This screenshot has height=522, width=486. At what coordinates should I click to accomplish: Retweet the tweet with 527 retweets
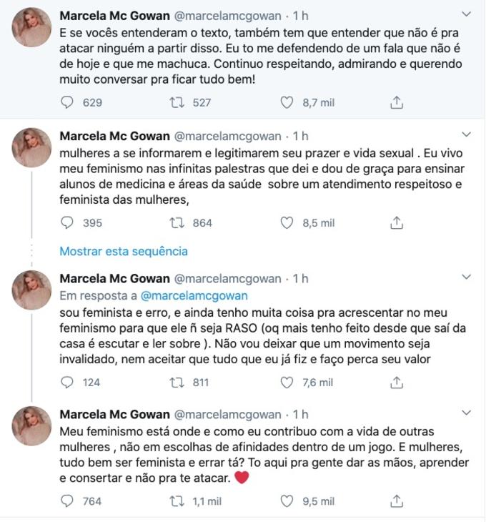[176, 102]
